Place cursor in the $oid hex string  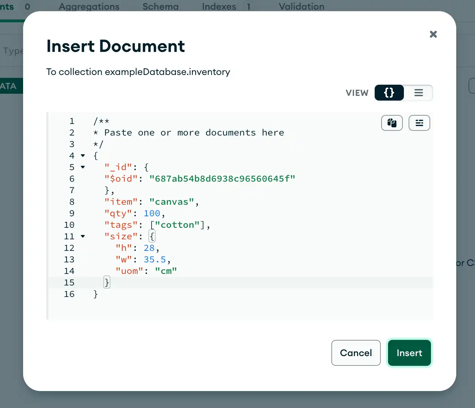222,179
